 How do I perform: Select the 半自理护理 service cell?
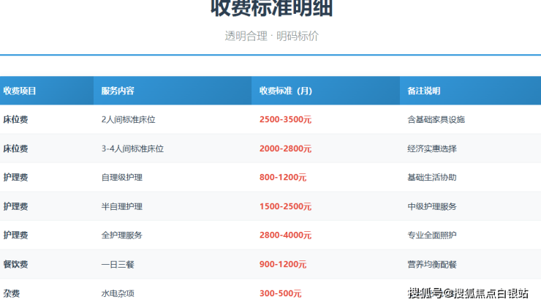122,206
